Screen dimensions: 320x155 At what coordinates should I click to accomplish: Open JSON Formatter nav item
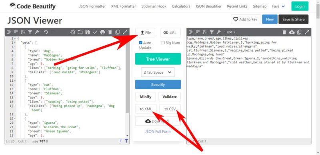(x=92, y=6)
